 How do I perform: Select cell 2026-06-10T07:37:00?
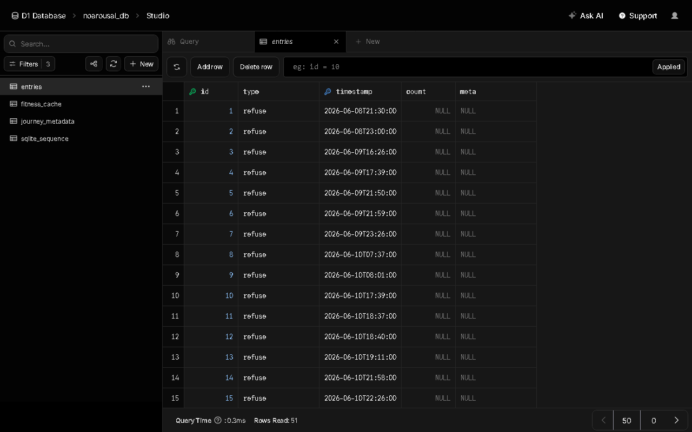pos(360,254)
